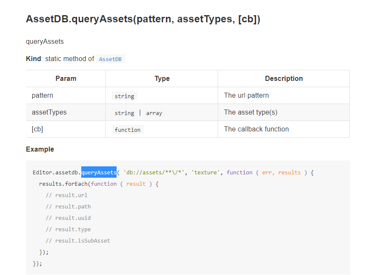Click the function type code tag

(x=128, y=130)
